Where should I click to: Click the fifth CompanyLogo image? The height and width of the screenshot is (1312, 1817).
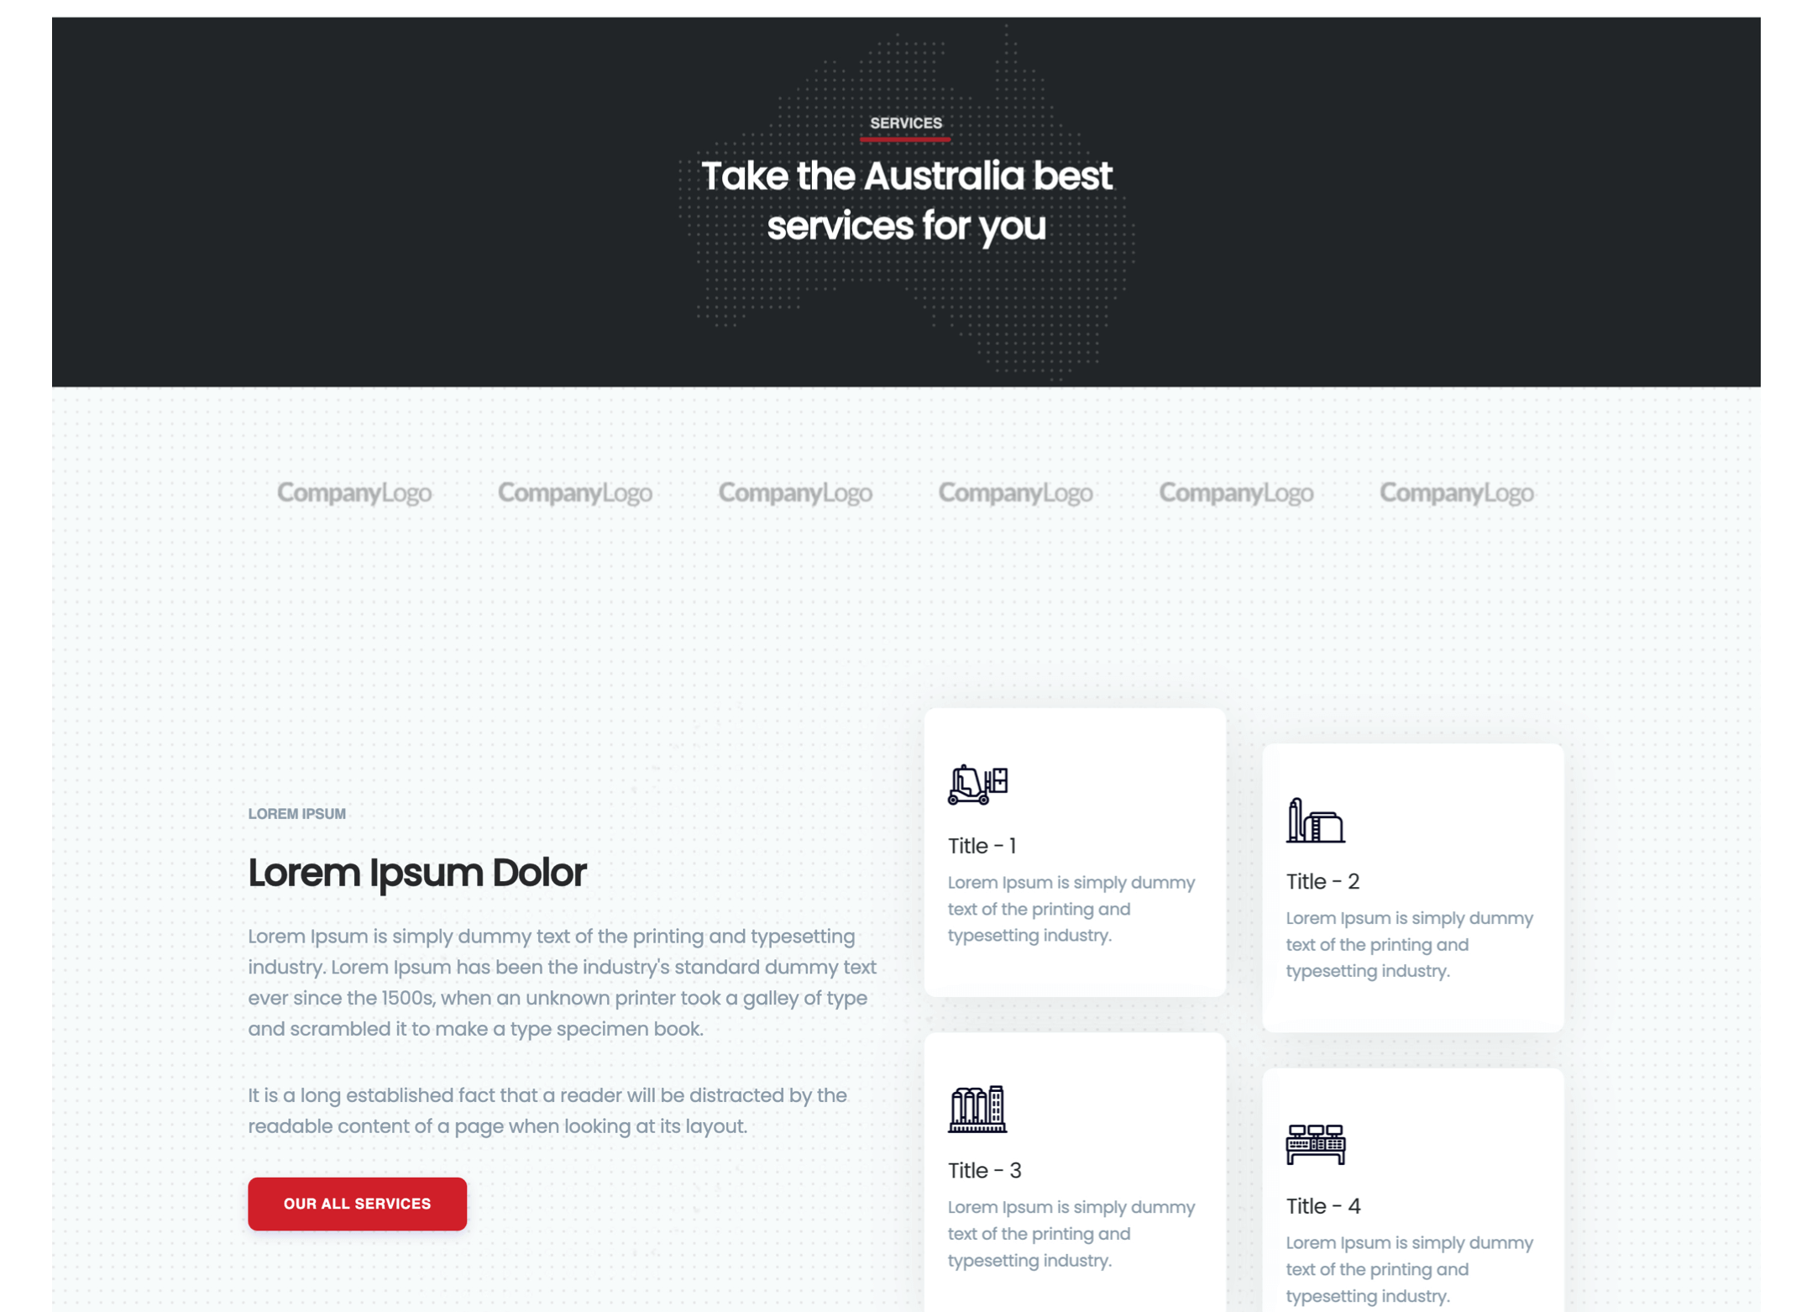pyautogui.click(x=1236, y=492)
